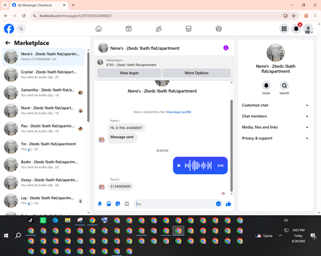Go back from Marketplace chats list

(8, 43)
